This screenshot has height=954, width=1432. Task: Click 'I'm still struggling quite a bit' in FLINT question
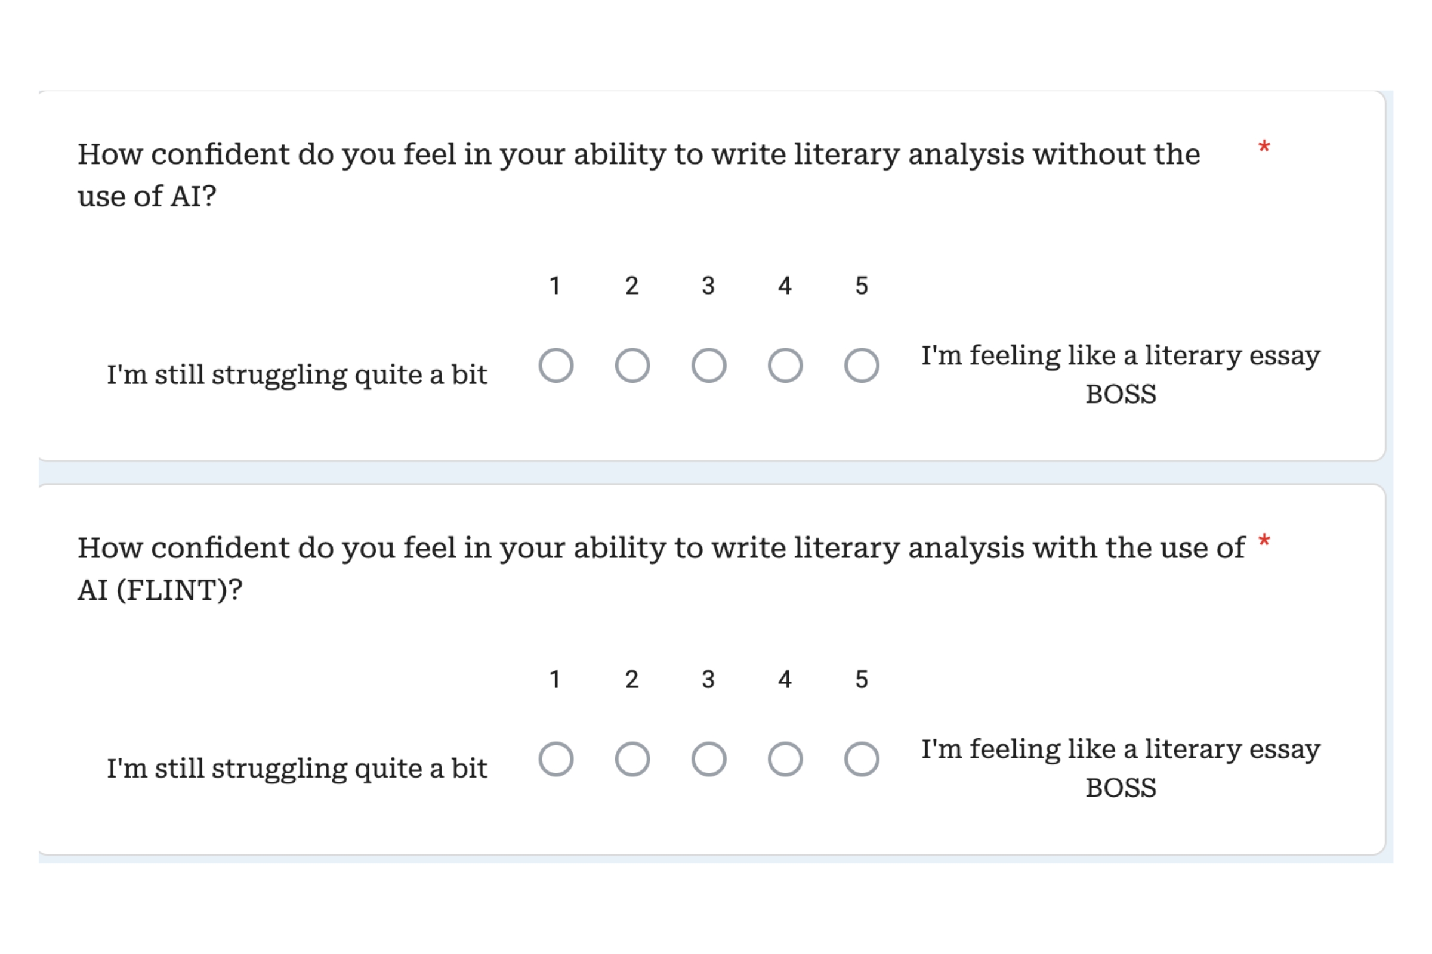pyautogui.click(x=297, y=769)
